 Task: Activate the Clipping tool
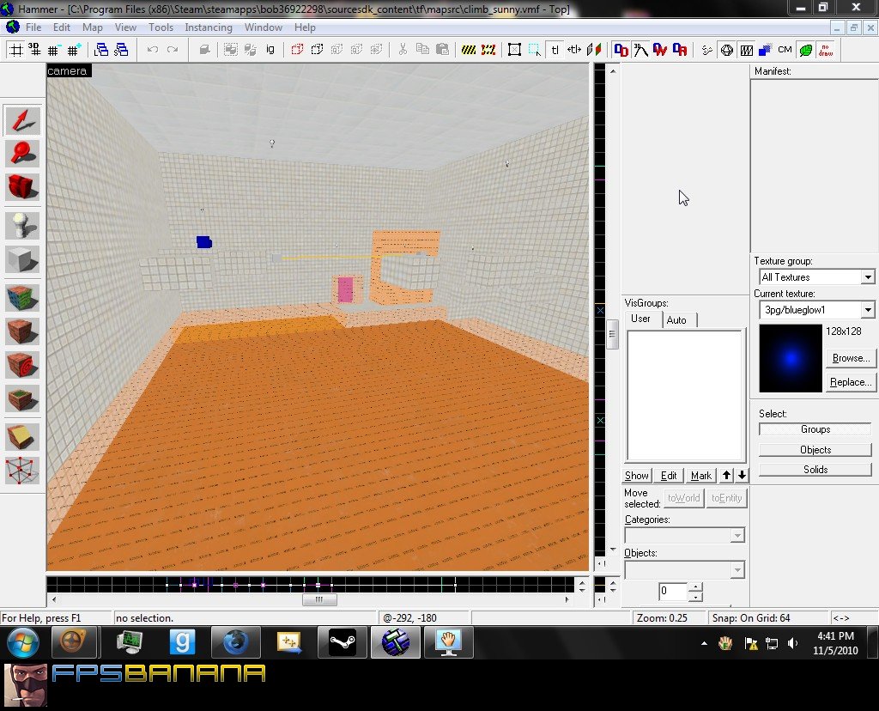22,437
